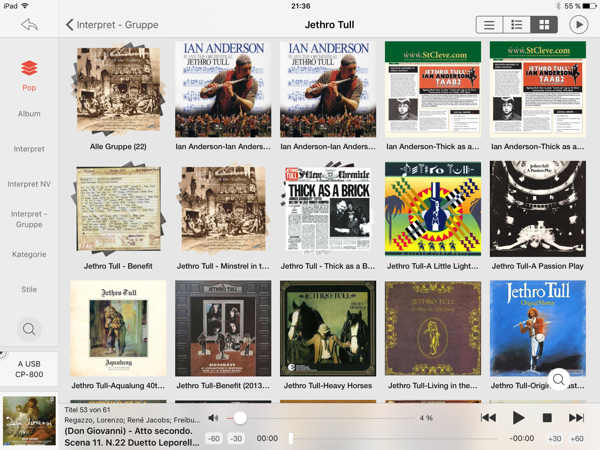Go back to Interpret - Gruppe
The width and height of the screenshot is (600, 450).
112,25
